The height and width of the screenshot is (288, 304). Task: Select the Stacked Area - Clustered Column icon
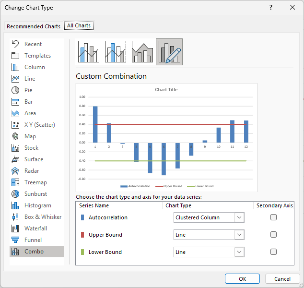pyautogui.click(x=142, y=52)
